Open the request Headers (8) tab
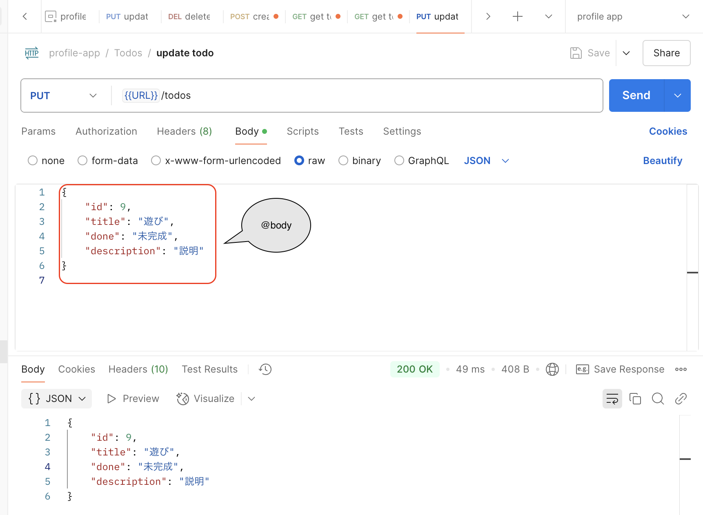 tap(185, 131)
